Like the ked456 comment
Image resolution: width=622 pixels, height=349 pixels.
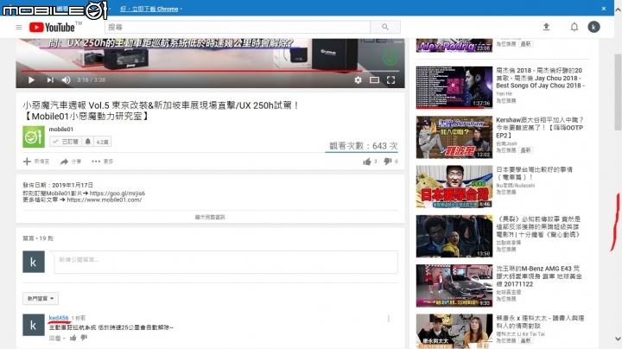(73, 338)
